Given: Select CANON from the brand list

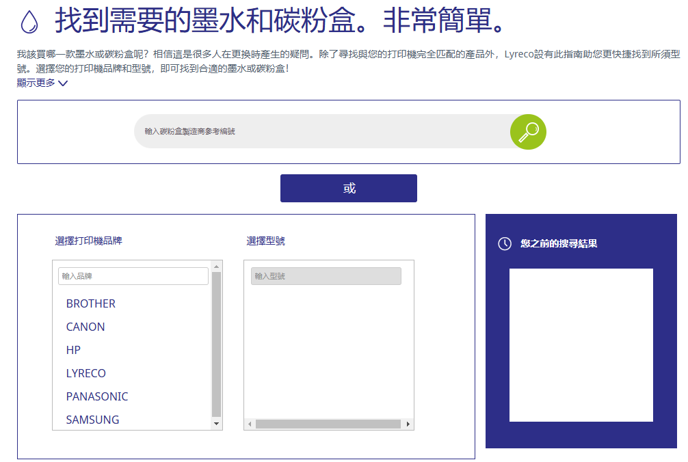Looking at the screenshot, I should [85, 327].
